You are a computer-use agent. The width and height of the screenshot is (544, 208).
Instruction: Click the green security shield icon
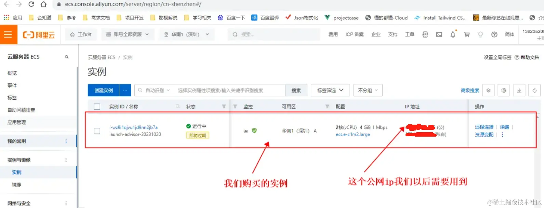[x=254, y=130]
